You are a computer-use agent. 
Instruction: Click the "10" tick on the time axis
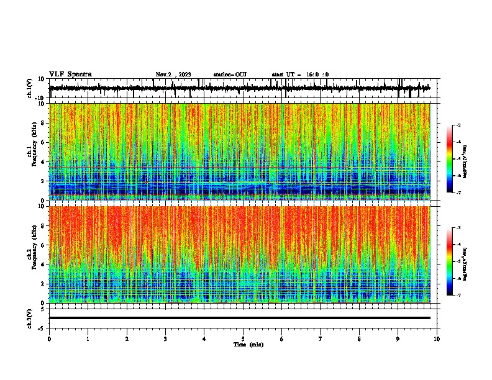point(437,339)
